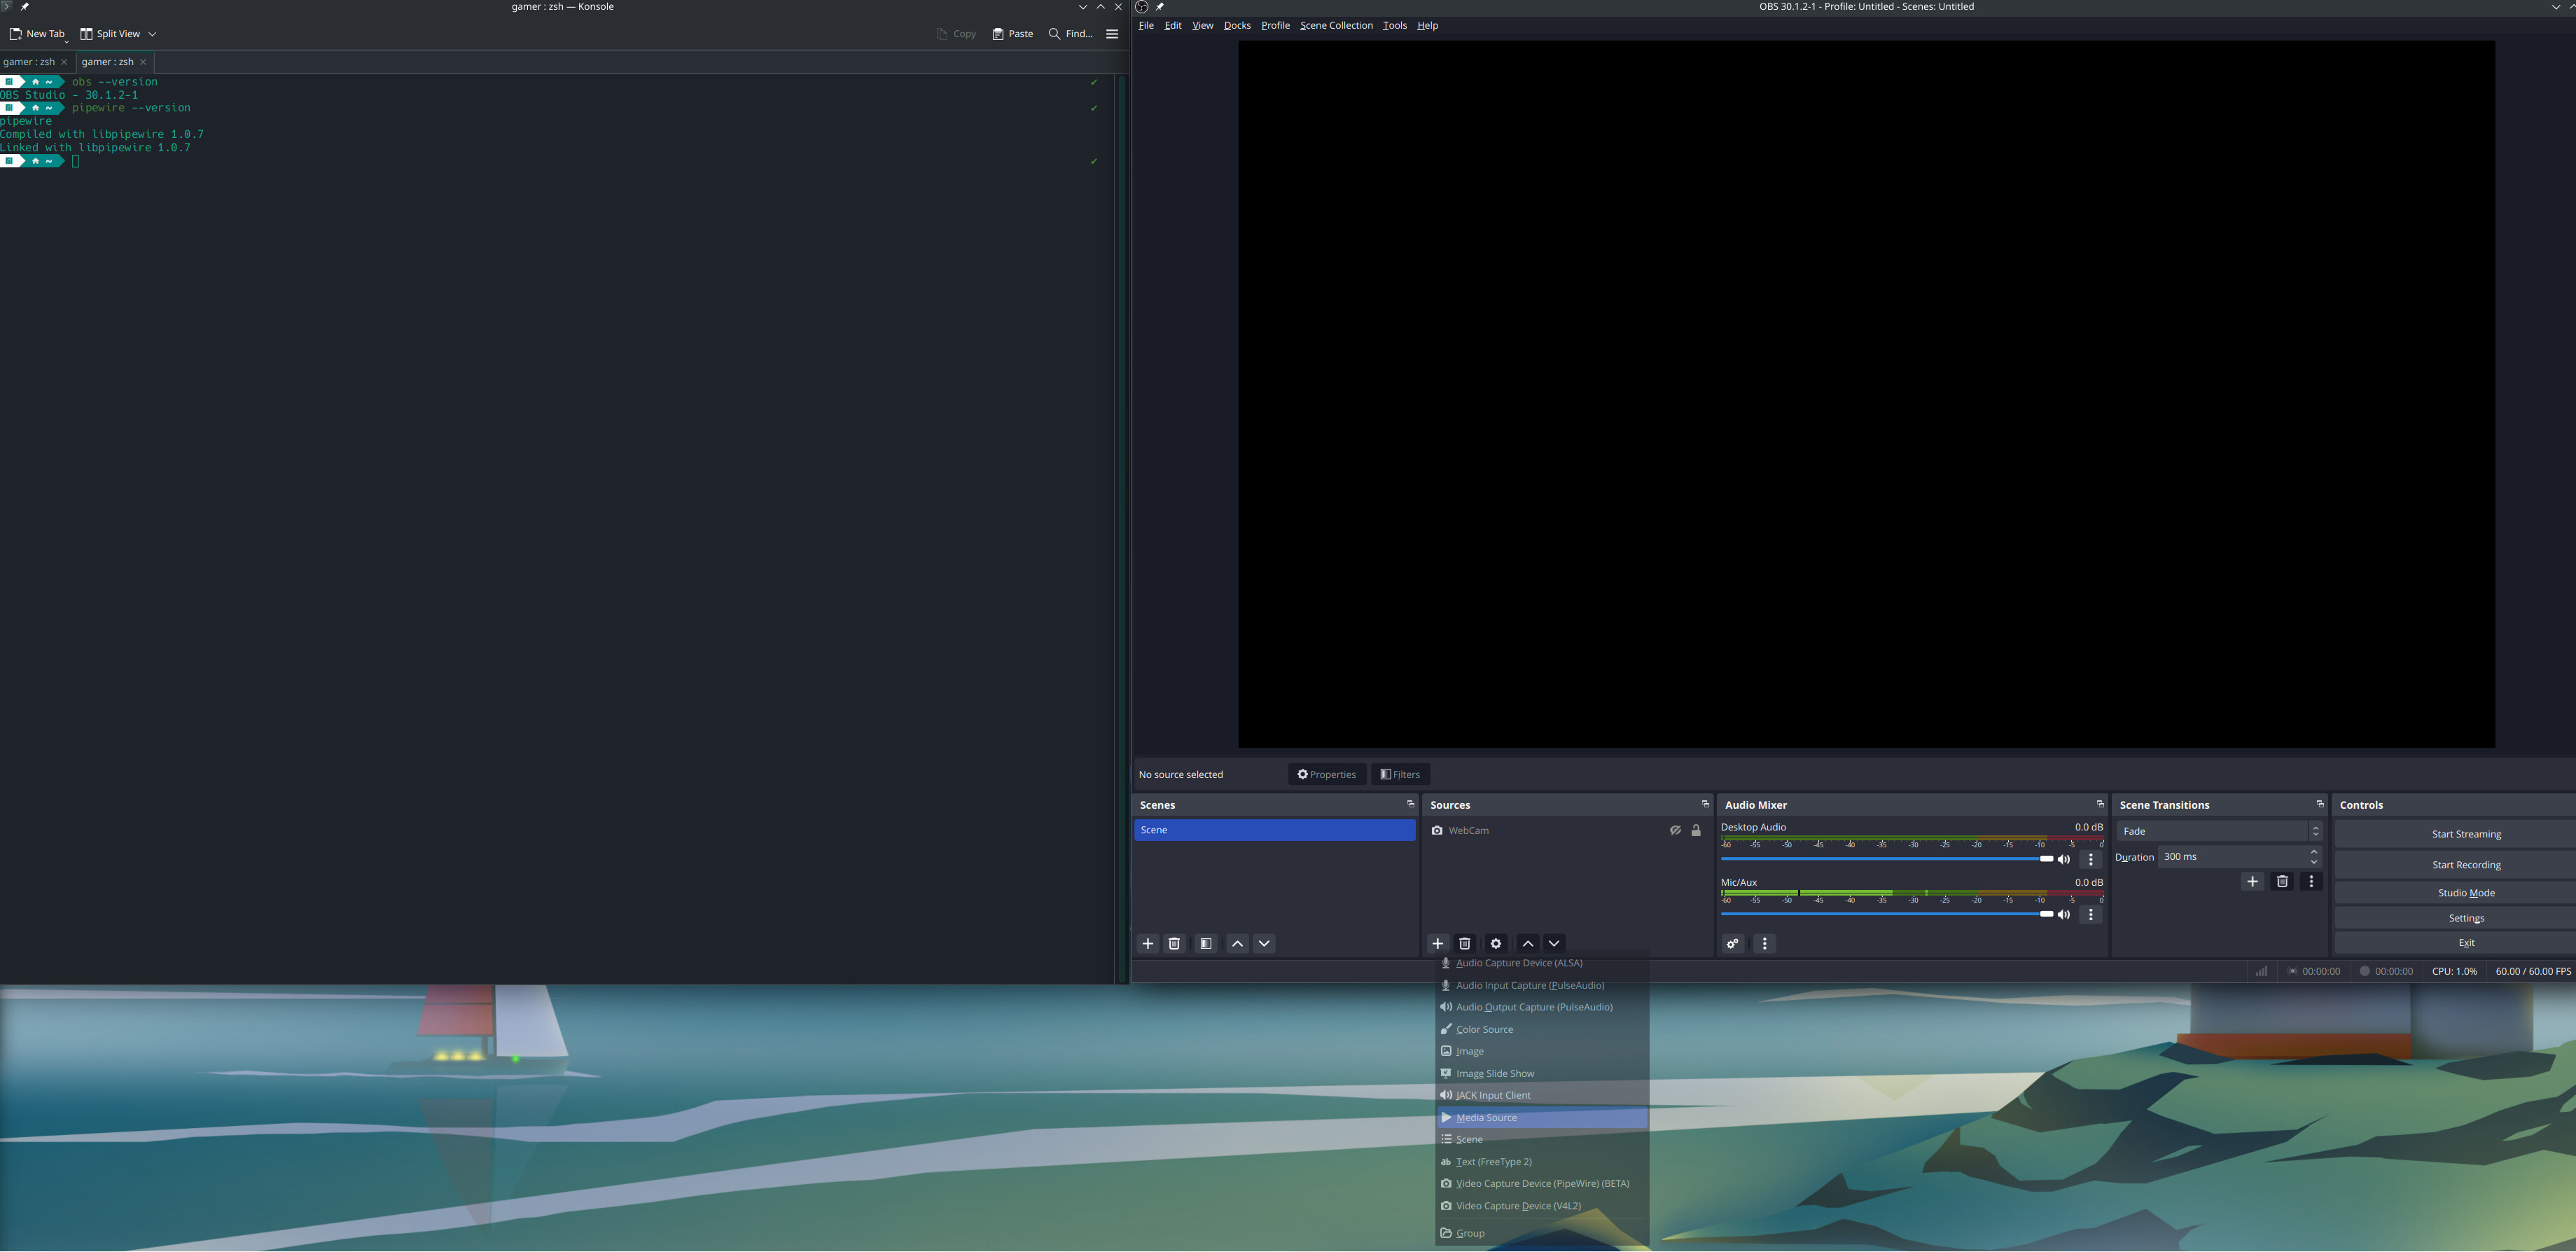The height and width of the screenshot is (1252, 2576).
Task: Mute Mic/Aux with its speaker icon
Action: (x=2064, y=914)
